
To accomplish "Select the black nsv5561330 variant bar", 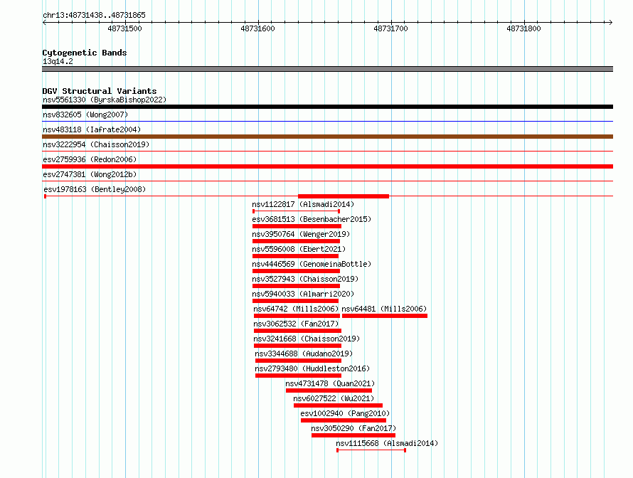I will coord(327,107).
